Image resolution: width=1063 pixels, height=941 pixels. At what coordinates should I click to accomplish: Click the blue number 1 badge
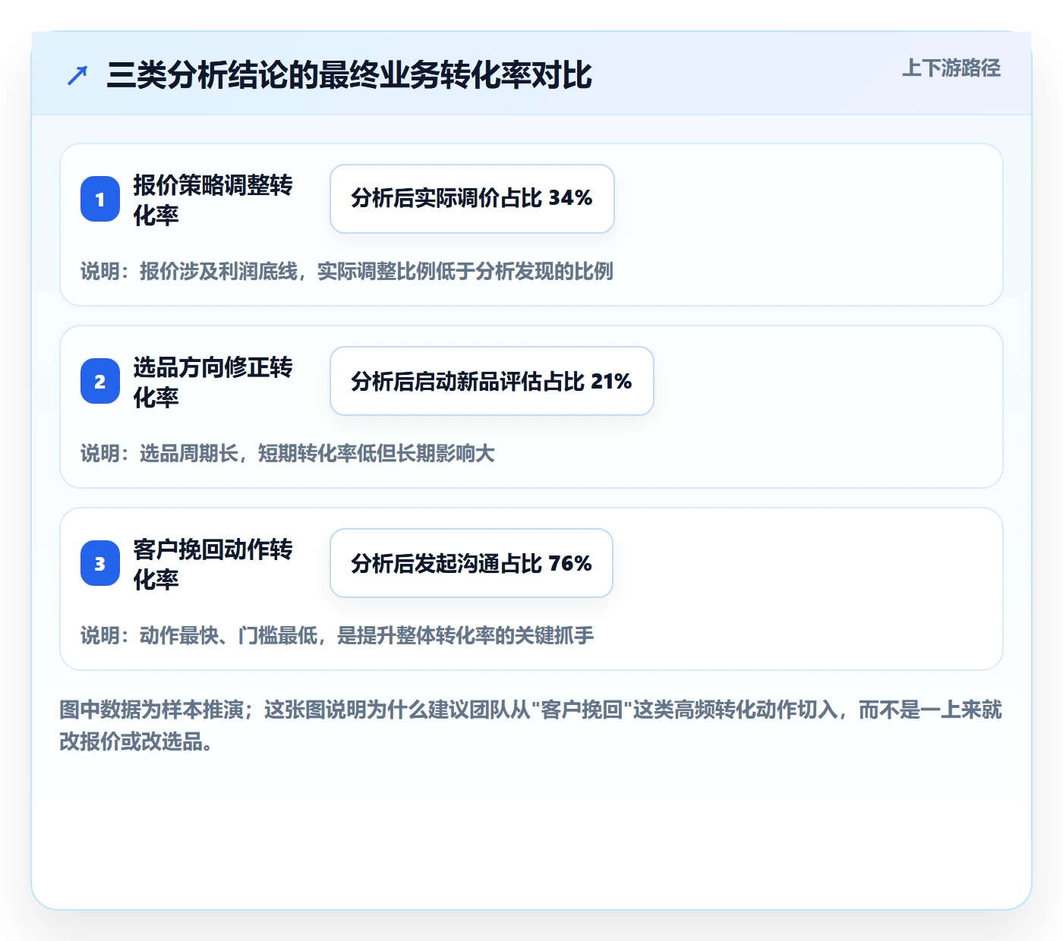[100, 199]
